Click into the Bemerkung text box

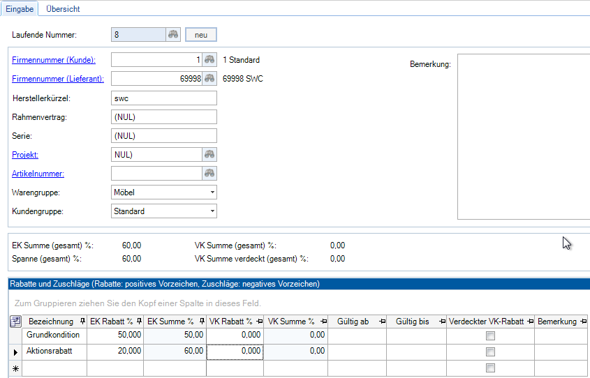coord(523,136)
